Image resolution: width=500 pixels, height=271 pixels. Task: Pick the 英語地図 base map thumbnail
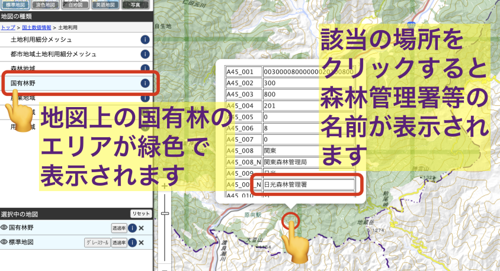(106, 4)
